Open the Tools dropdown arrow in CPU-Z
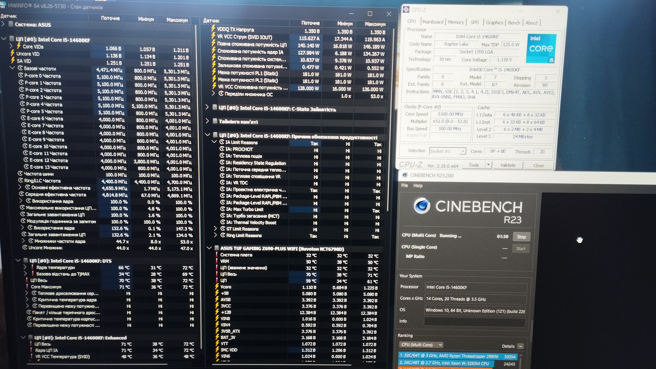The image size is (656, 369). coord(488,165)
